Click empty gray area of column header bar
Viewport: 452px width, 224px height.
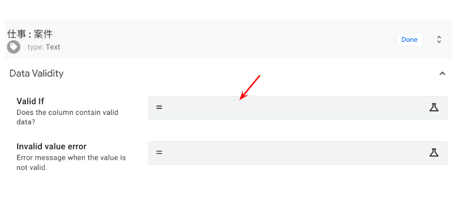coord(225,39)
